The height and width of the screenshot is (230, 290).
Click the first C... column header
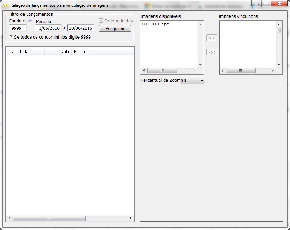pos(12,52)
